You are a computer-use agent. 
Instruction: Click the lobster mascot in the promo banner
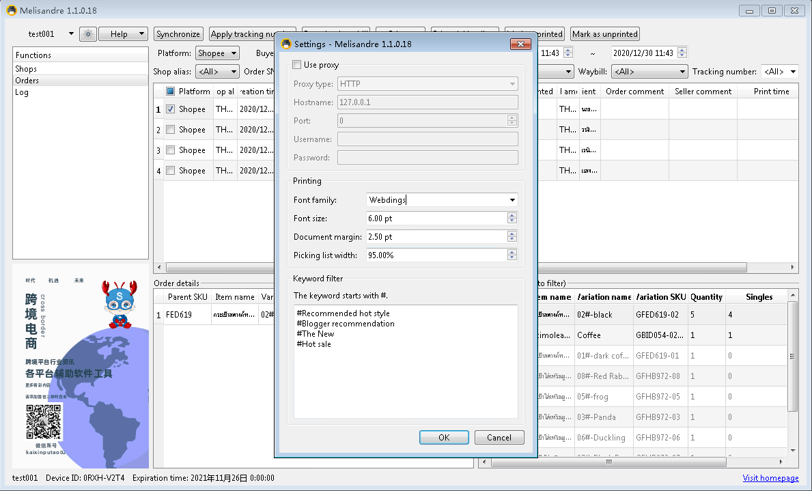120,304
